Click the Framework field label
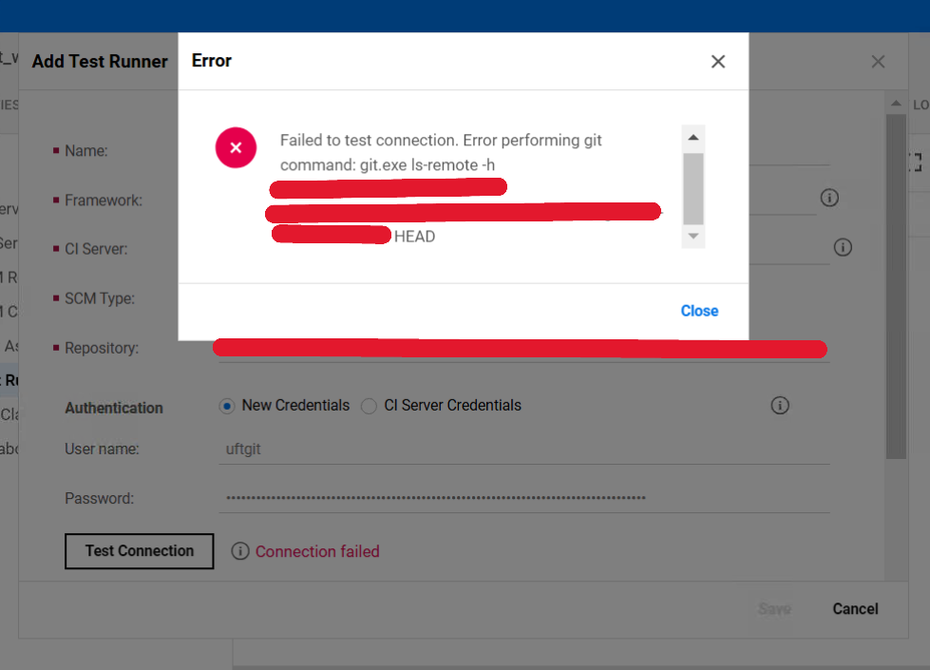This screenshot has height=670, width=930. 104,200
